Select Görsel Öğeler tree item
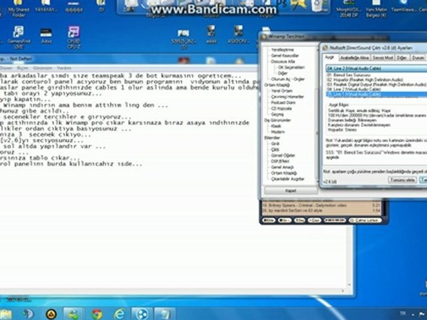Image resolution: width=427 pixels, height=320 pixels. pos(283,156)
